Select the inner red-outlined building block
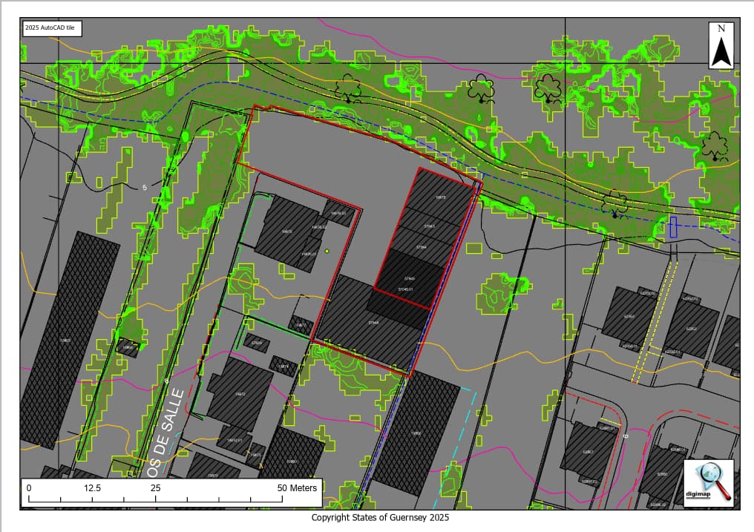754x532 pixels. (424, 237)
